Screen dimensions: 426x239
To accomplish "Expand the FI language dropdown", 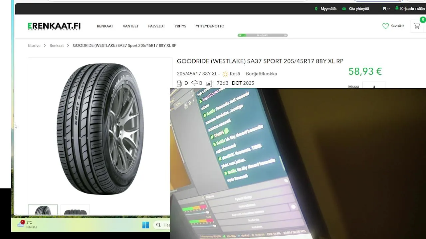I will [x=386, y=9].
